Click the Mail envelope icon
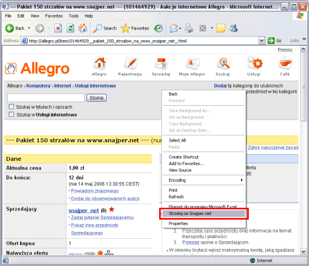Viewport: 309px width, 266px height. point(174,28)
